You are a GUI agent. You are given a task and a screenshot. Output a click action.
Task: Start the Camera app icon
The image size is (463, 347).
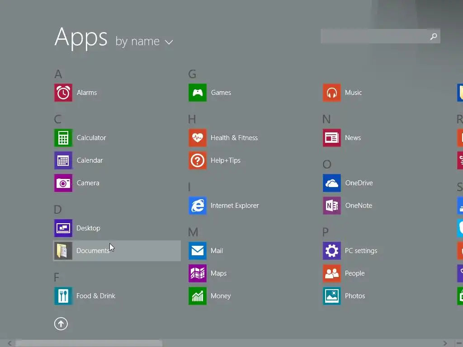click(63, 183)
